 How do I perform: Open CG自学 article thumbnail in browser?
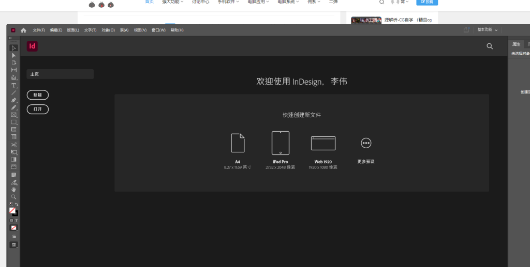pyautogui.click(x=366, y=20)
